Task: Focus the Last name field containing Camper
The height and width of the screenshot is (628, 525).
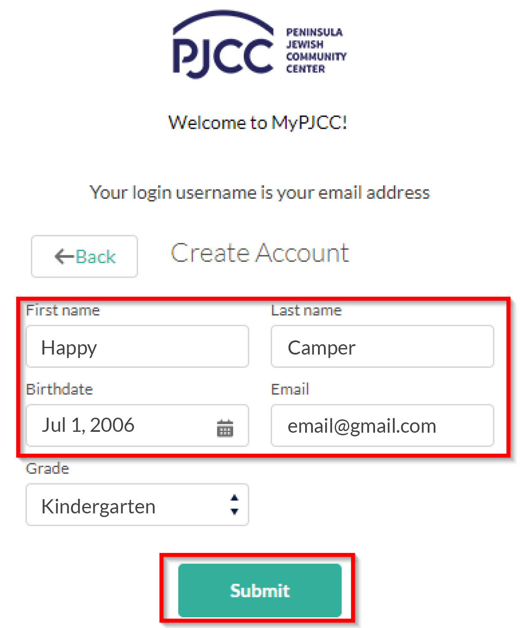Action: pyautogui.click(x=382, y=347)
